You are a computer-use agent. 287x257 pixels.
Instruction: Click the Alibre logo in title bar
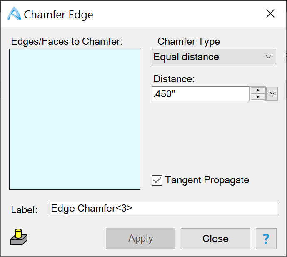(14, 14)
